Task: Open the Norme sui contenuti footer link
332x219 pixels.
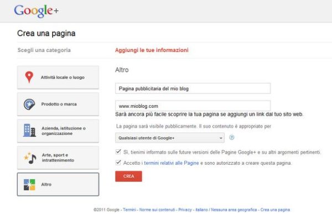Action: tap(157, 210)
